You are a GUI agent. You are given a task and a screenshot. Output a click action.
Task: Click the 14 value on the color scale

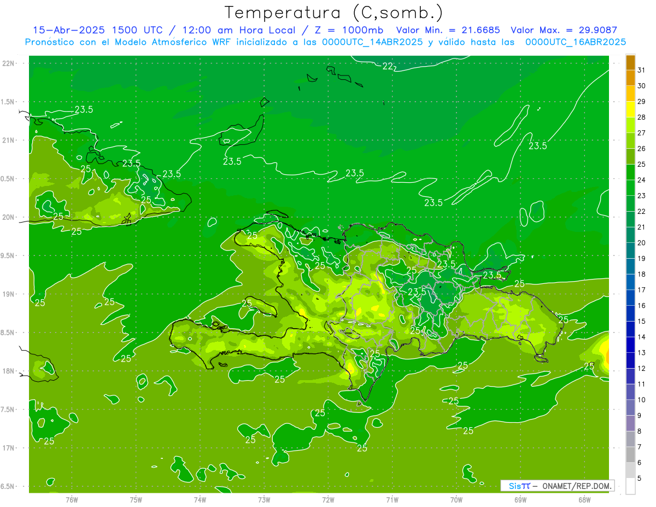[642, 337]
